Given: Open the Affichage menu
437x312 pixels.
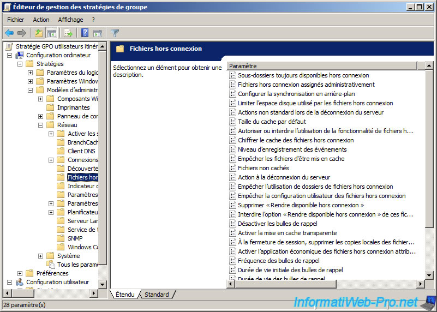Looking at the screenshot, I should coord(70,20).
